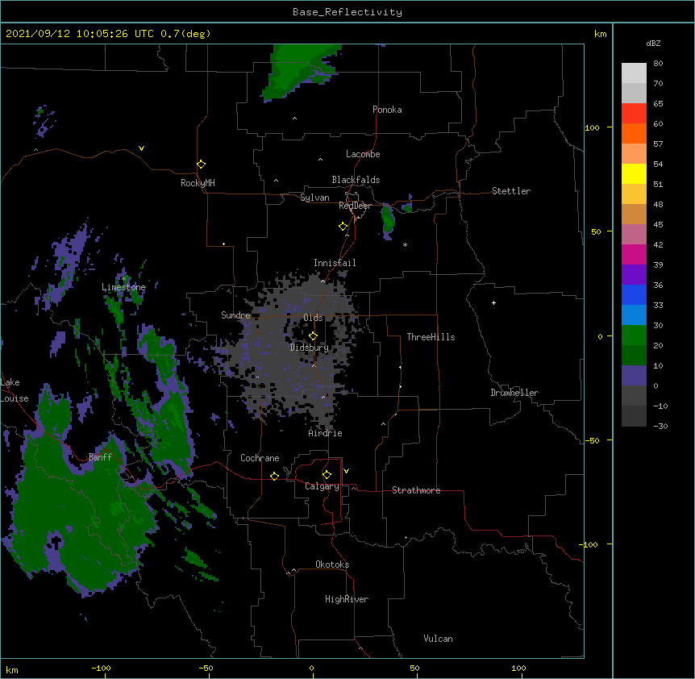
Task: Click the Banff label on the map
Action: click(100, 457)
